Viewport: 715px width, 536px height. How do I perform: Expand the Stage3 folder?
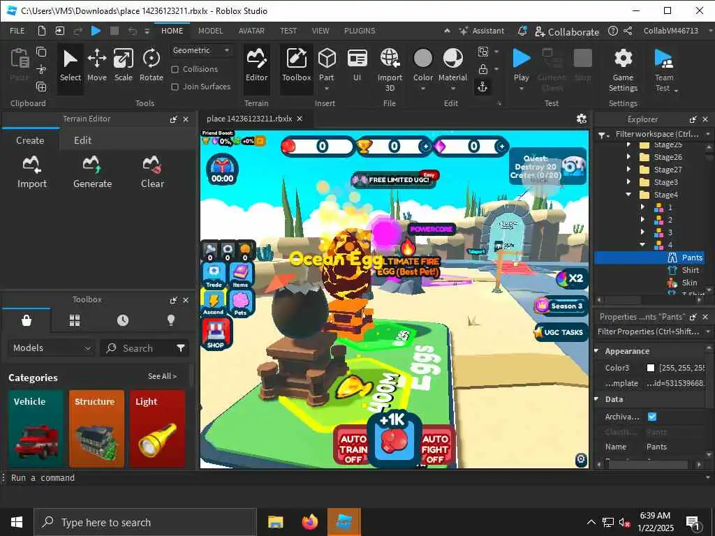pyautogui.click(x=629, y=182)
